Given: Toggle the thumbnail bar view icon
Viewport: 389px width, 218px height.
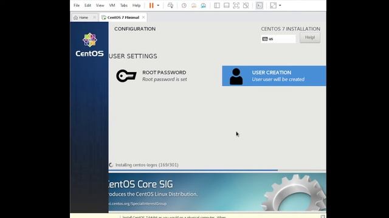Looking at the screenshot, I should point(227,5).
